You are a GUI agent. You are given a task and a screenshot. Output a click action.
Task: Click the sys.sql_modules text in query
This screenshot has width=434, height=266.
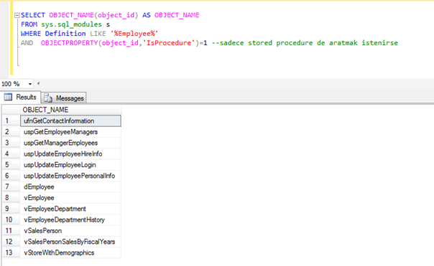point(71,24)
